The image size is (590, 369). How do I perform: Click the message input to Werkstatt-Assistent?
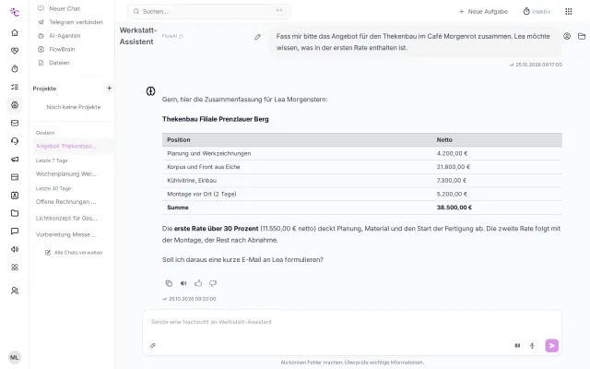click(x=352, y=322)
